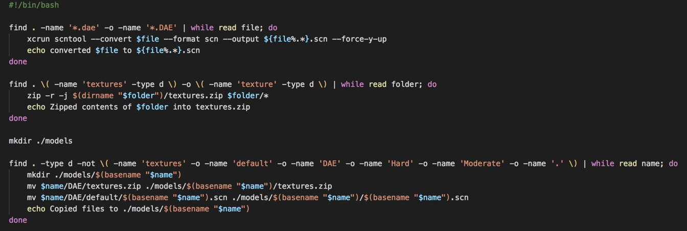Click the word 'name;' after read
Image resolution: width=687 pixels, height=231 pixels.
click(652, 164)
